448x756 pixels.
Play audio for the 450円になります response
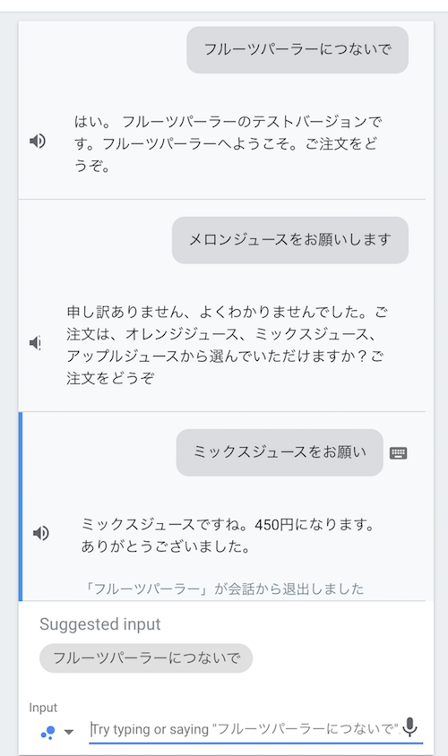point(40,533)
